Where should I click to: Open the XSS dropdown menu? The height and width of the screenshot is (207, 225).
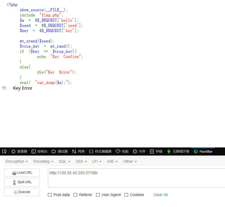pos(81,161)
